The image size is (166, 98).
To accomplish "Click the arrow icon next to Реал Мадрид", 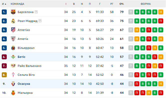I will tap(40, 21).
